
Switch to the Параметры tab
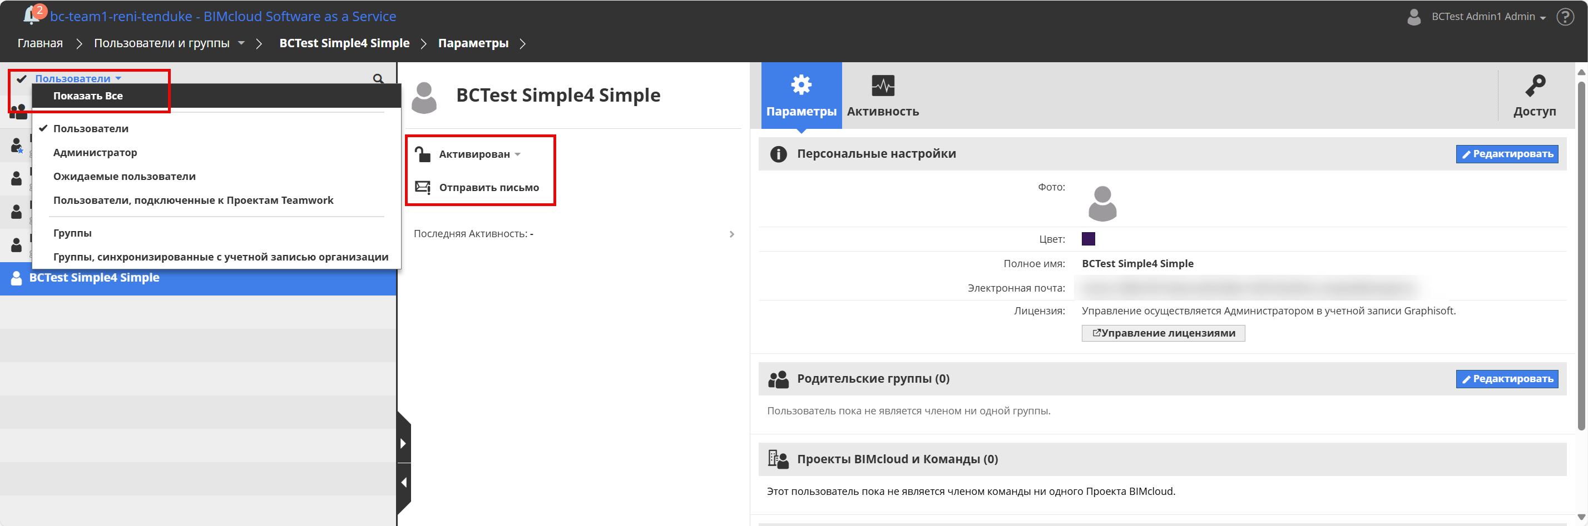tap(802, 96)
